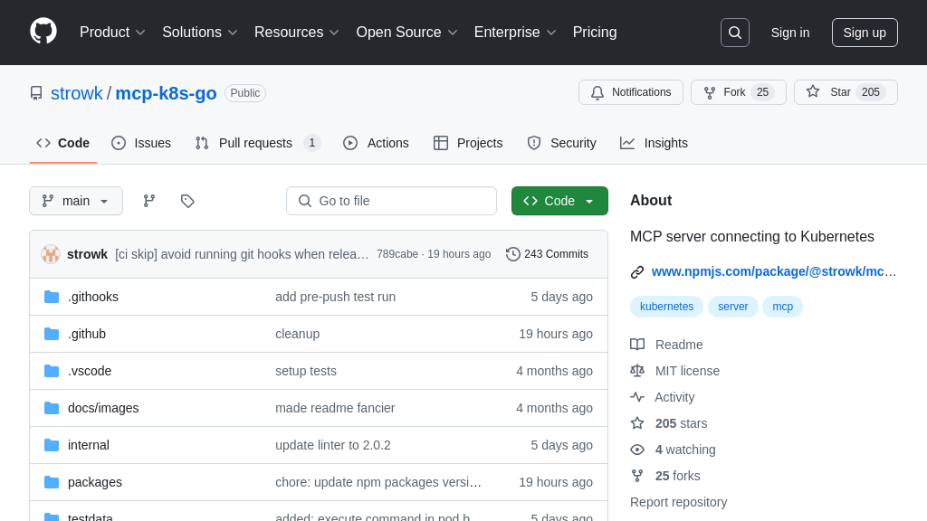
Task: Select the server topic tag
Action: click(x=733, y=307)
